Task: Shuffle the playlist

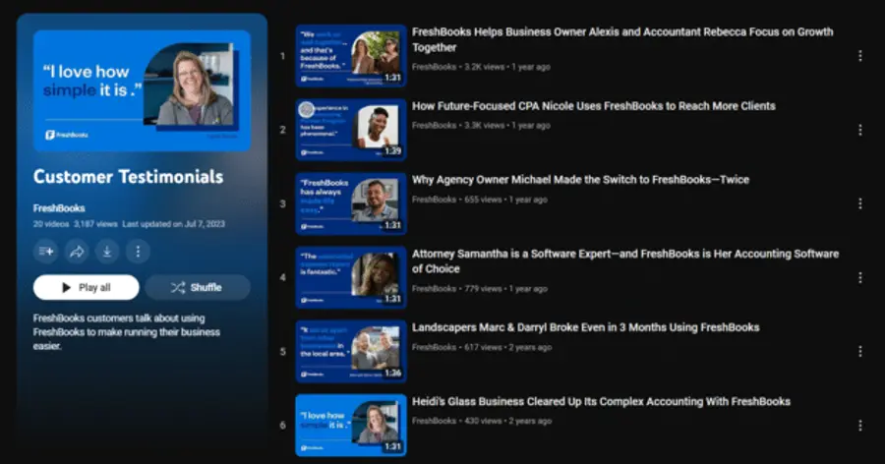Action: pyautogui.click(x=198, y=287)
